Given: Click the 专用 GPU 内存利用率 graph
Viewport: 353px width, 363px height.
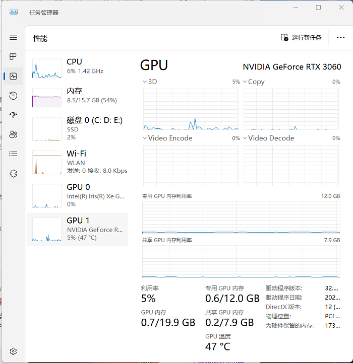Looking at the screenshot, I should point(241,217).
